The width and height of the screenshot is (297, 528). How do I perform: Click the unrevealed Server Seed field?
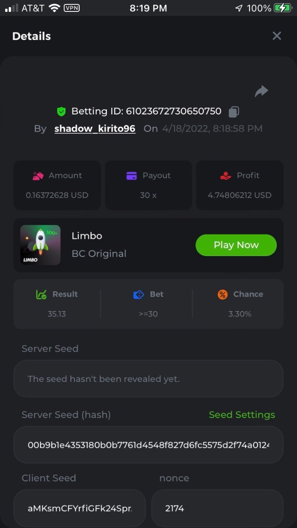coord(148,379)
